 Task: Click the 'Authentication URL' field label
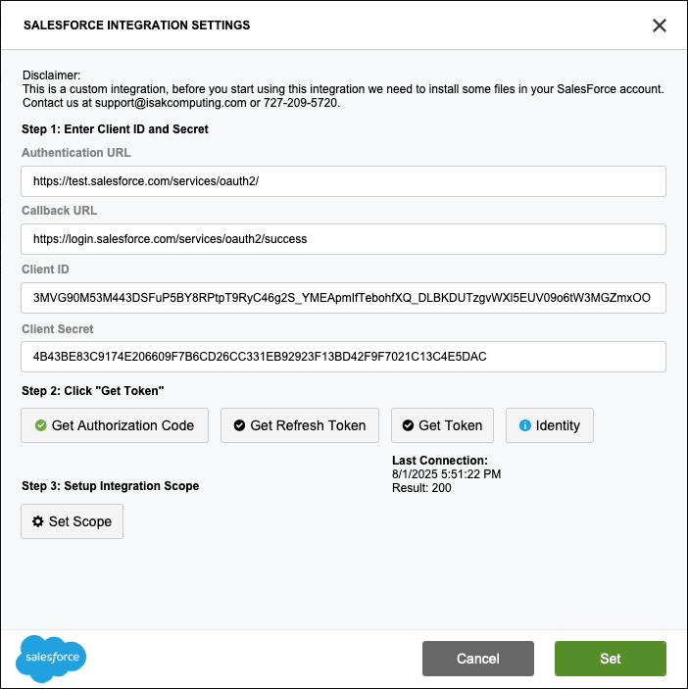click(76, 153)
